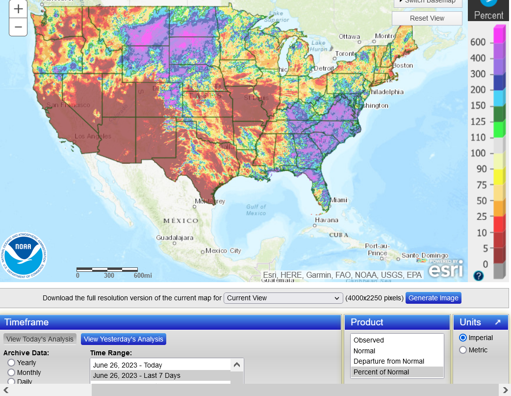Click the Generate Image button
Screen dimensions: 511x396
[x=433, y=298]
